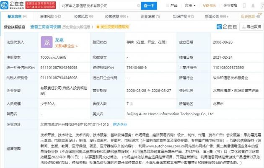Select 营业期限 value 2006-08-28 至 2026-08-27
Image resolution: width=264 pixels, height=168 pixels.
(x=149, y=90)
